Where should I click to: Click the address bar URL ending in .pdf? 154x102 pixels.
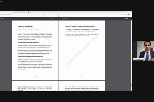tap(6, 14)
